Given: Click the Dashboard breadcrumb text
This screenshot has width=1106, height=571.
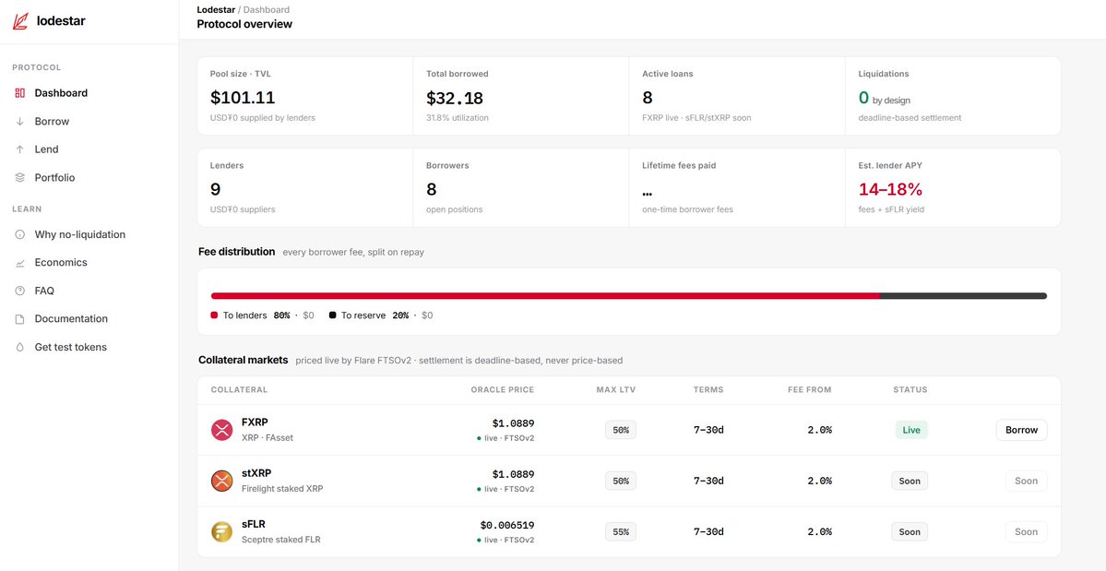Looking at the screenshot, I should [x=267, y=10].
